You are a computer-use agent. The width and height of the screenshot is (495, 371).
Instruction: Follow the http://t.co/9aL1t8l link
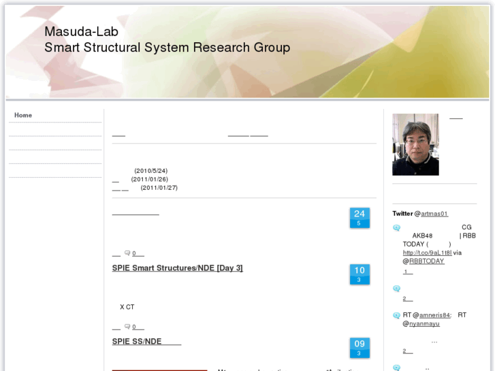[427, 253]
